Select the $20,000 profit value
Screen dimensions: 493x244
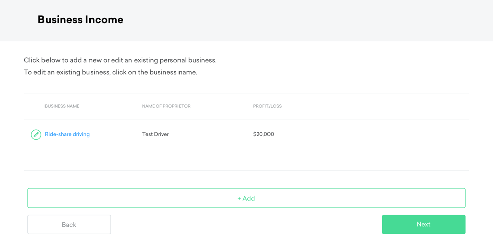[263, 134]
